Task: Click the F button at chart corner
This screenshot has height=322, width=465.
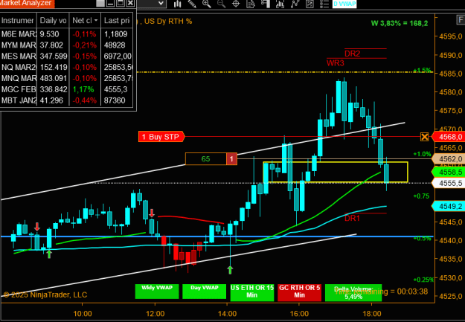Action: pos(461,20)
